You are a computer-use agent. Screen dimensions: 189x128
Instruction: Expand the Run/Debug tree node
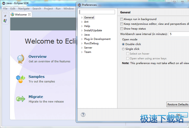[82, 43]
